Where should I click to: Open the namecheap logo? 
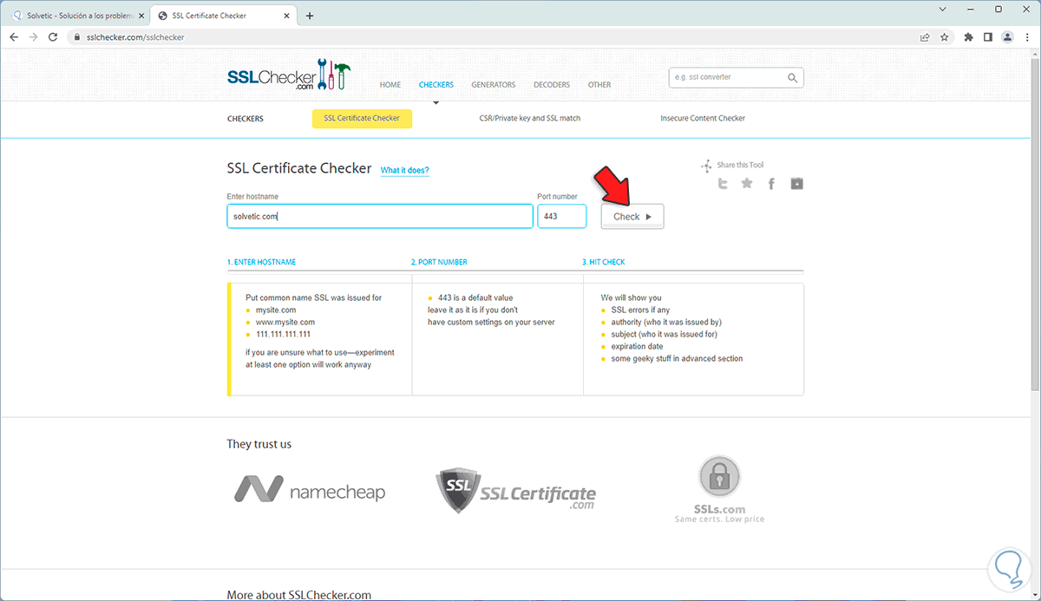click(310, 490)
